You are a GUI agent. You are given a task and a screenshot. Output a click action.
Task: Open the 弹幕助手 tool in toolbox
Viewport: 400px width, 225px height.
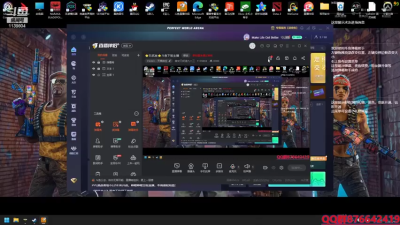click(133, 126)
